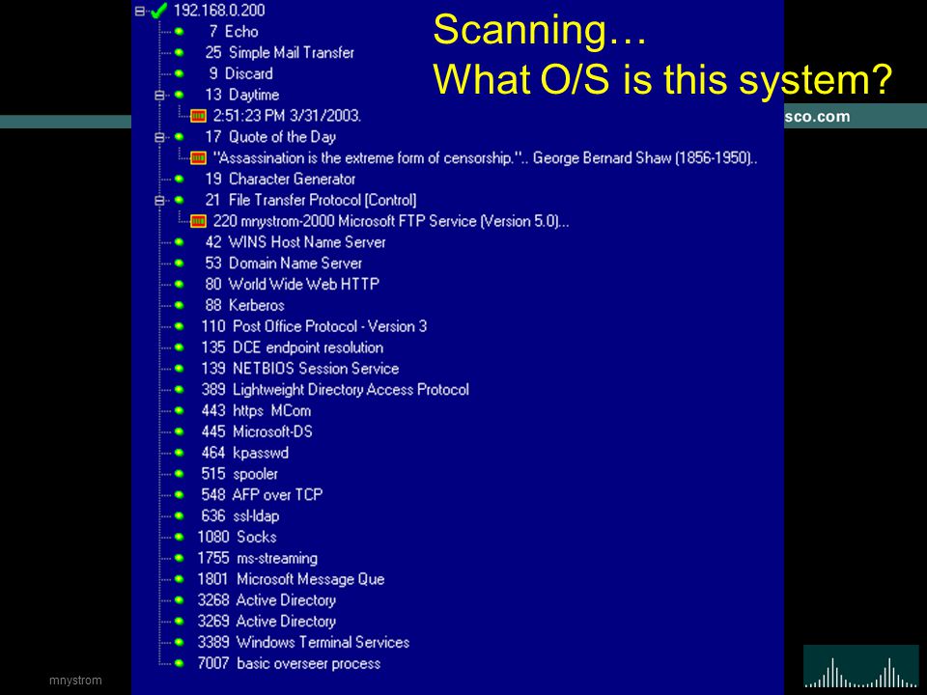Click the green dot for 19 Character Generator
Image resolution: width=927 pixels, height=695 pixels.
click(x=180, y=180)
